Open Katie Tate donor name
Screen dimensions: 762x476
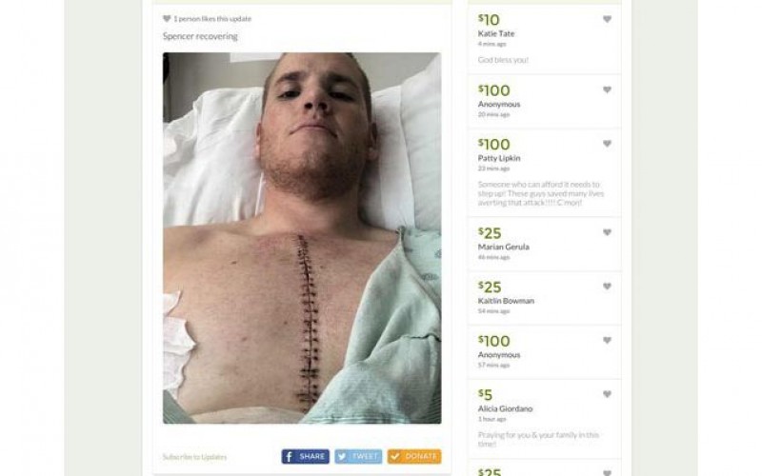pos(496,33)
